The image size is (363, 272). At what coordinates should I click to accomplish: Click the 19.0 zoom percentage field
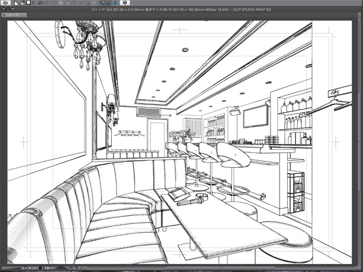coord(24,268)
